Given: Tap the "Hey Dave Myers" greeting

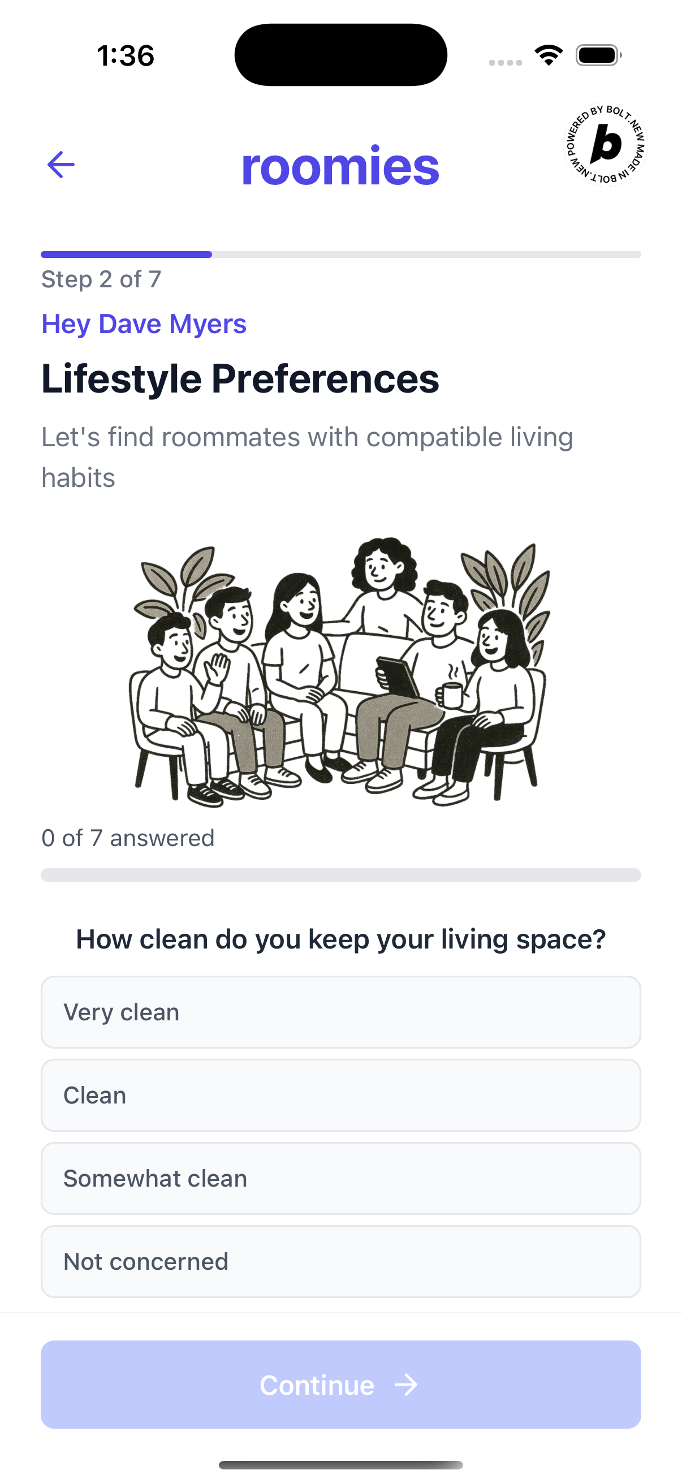Looking at the screenshot, I should [144, 324].
